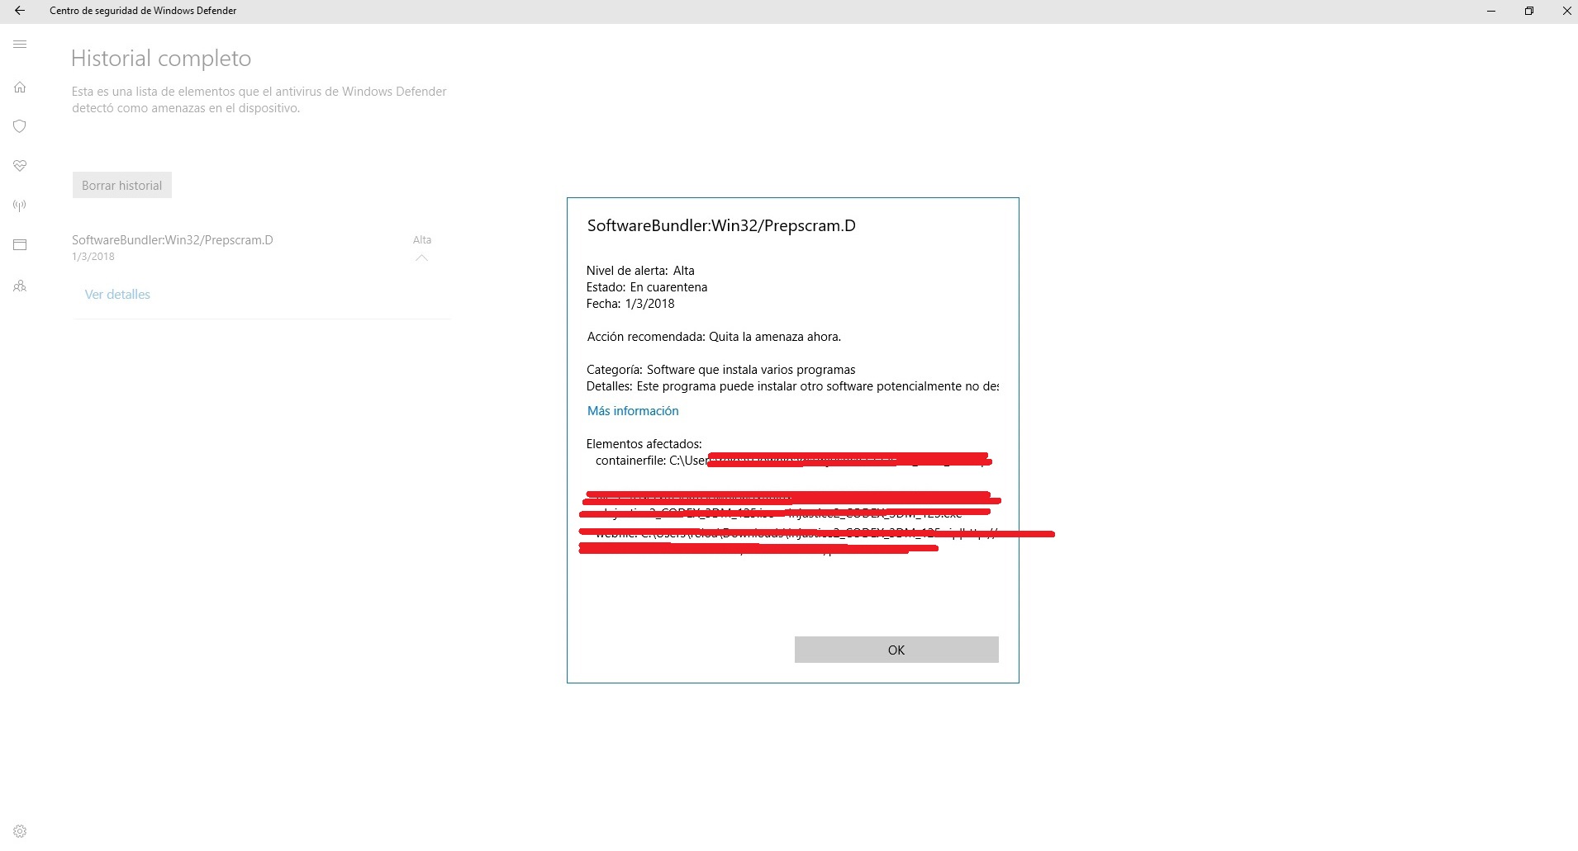Open app and browser control icon
The height and width of the screenshot is (851, 1578).
coord(20,245)
